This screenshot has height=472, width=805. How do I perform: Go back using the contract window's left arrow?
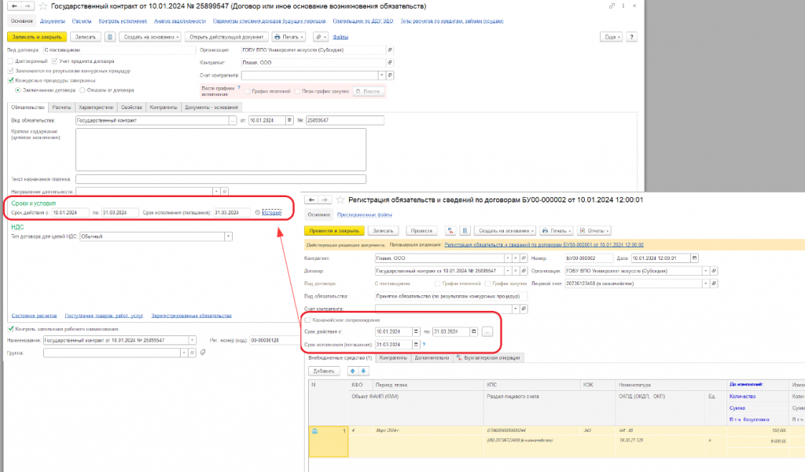point(14,6)
